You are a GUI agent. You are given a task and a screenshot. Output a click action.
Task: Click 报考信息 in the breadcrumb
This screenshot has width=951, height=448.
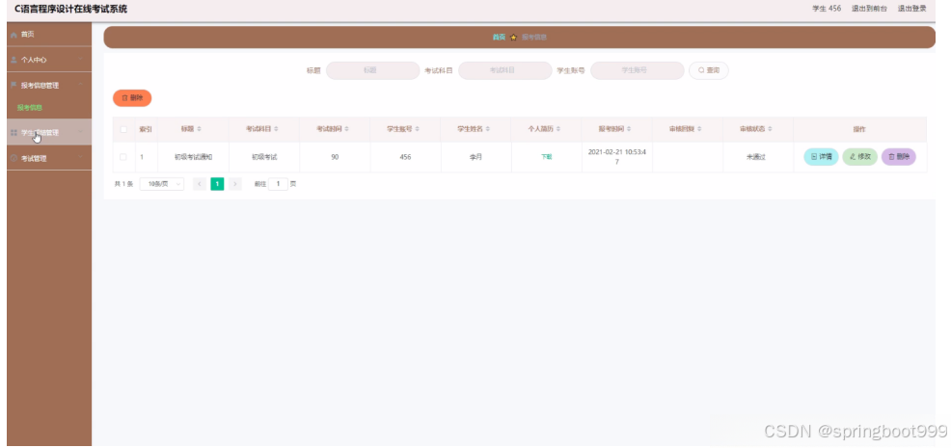point(533,38)
